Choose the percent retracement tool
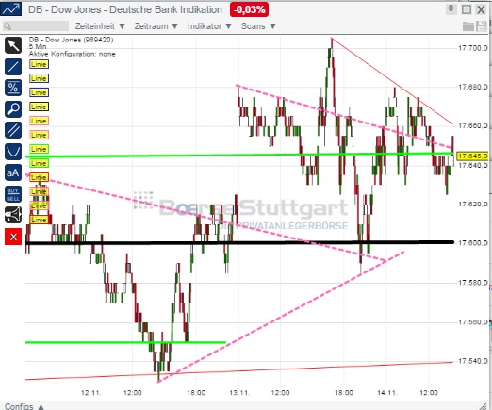 13,88
